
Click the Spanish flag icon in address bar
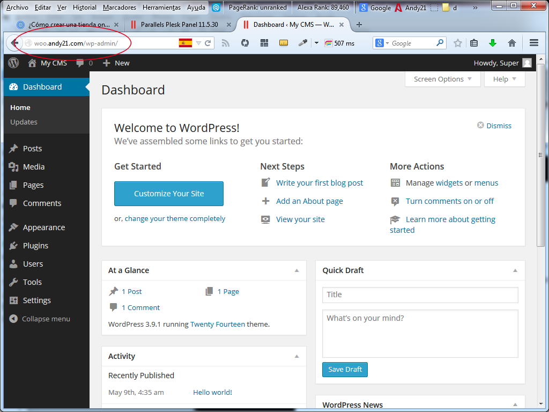point(185,43)
